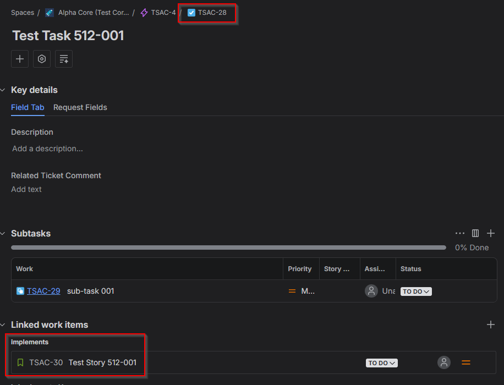Click the medium priority icon in TSAC-30 row
Viewport: 504px width, 385px height.
[466, 362]
